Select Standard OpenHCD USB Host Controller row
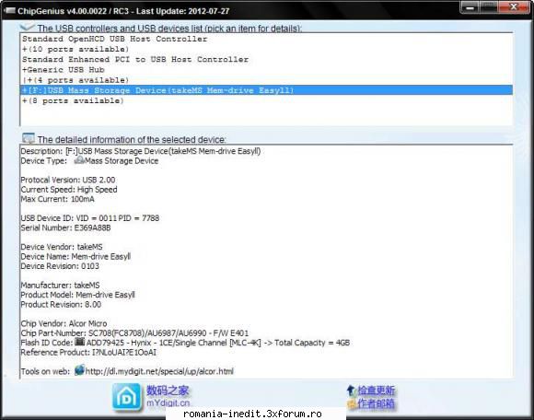Viewport: 534px width, 420px height. 266,39
